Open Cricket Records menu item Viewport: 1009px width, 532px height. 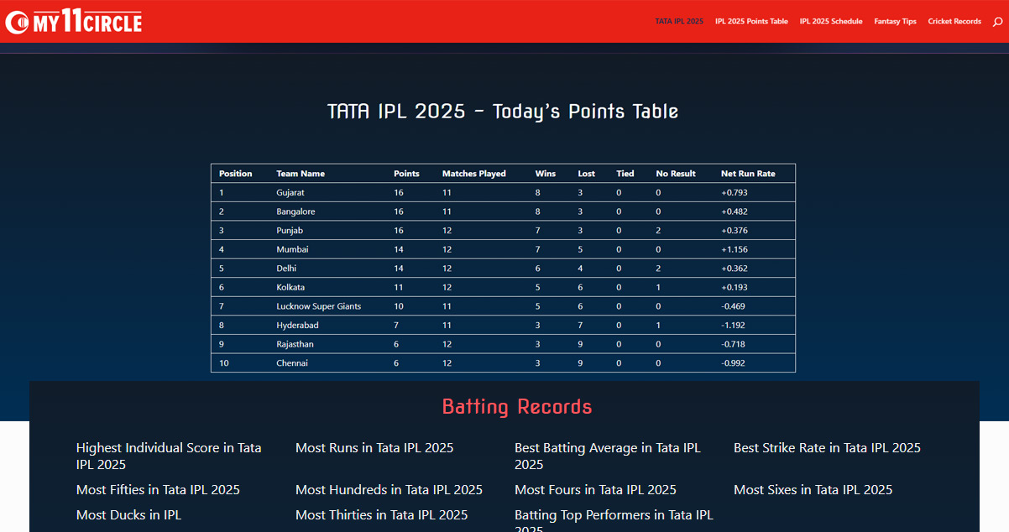pyautogui.click(x=954, y=22)
